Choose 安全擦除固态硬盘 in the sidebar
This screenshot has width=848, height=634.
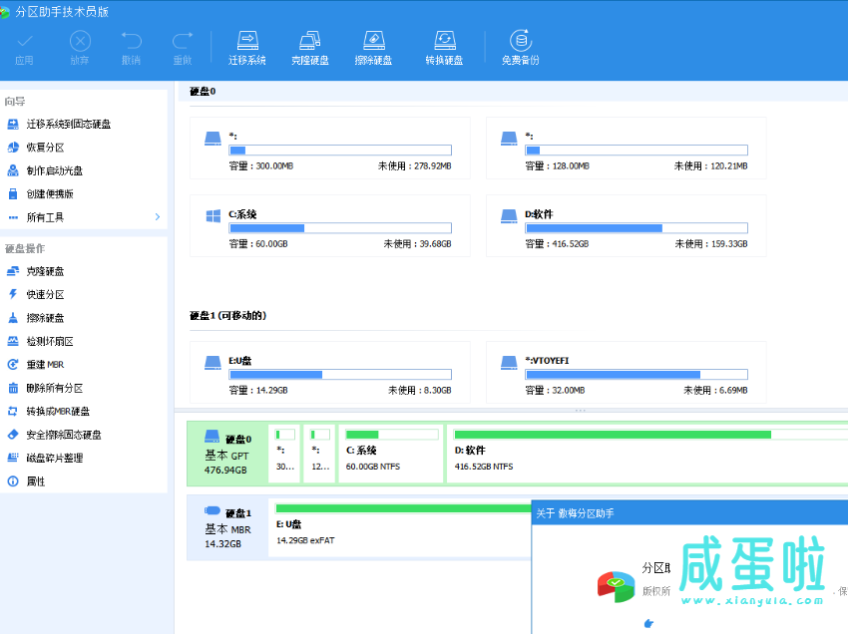point(64,435)
